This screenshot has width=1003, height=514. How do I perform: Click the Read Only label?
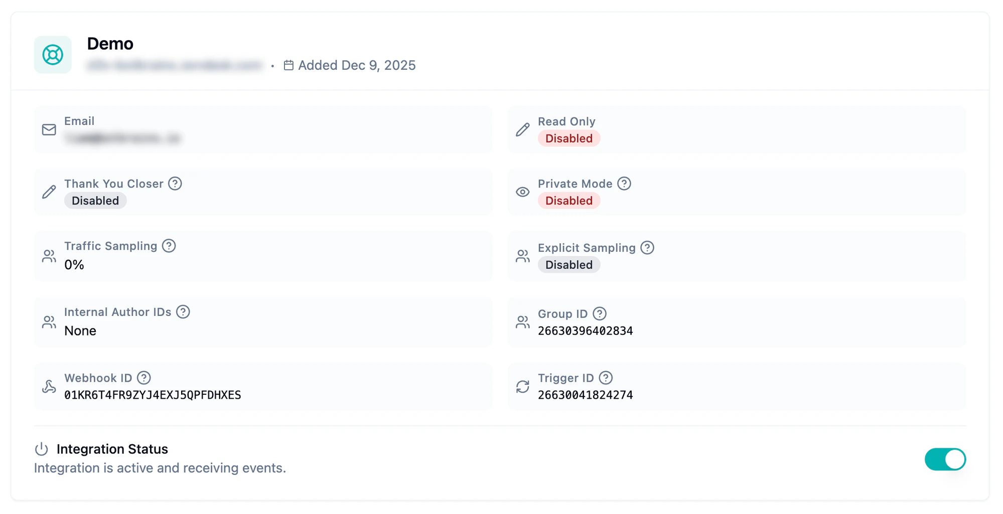click(x=566, y=121)
